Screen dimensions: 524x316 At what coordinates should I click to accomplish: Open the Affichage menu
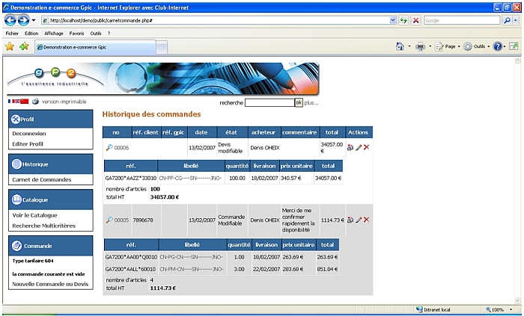click(54, 34)
